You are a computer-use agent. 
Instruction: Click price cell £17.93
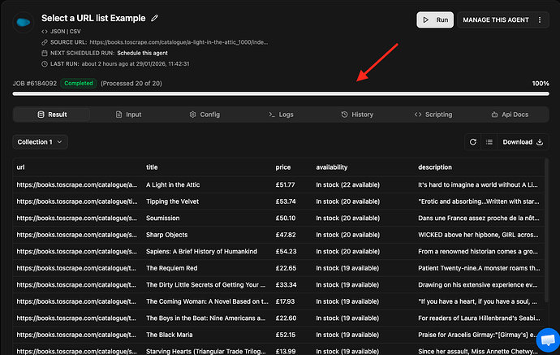(285, 301)
